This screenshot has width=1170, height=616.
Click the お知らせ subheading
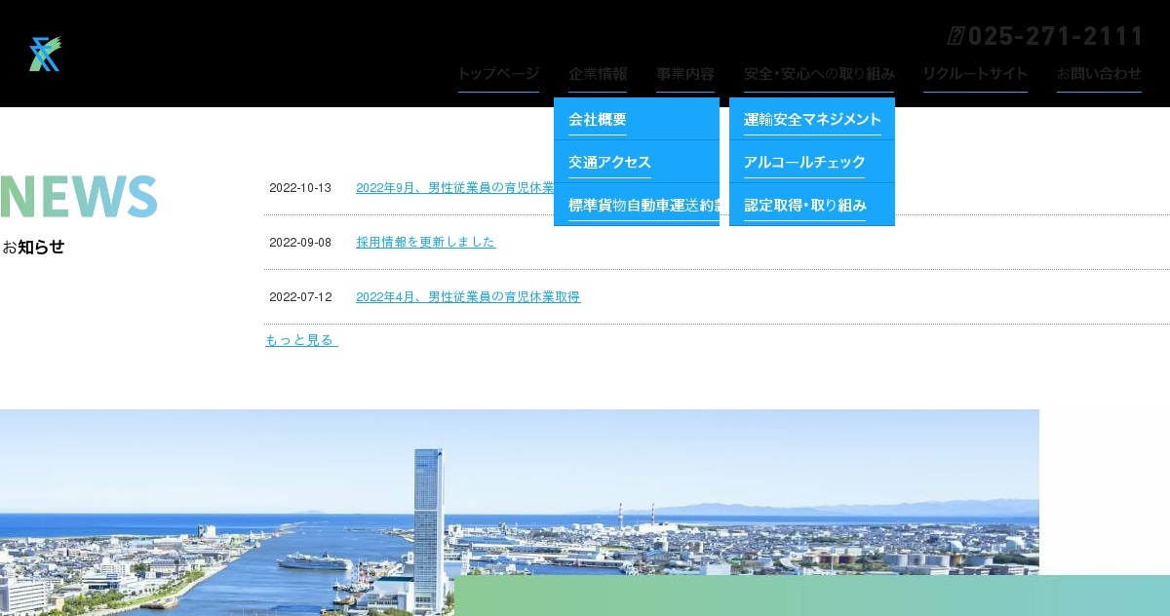(x=33, y=247)
